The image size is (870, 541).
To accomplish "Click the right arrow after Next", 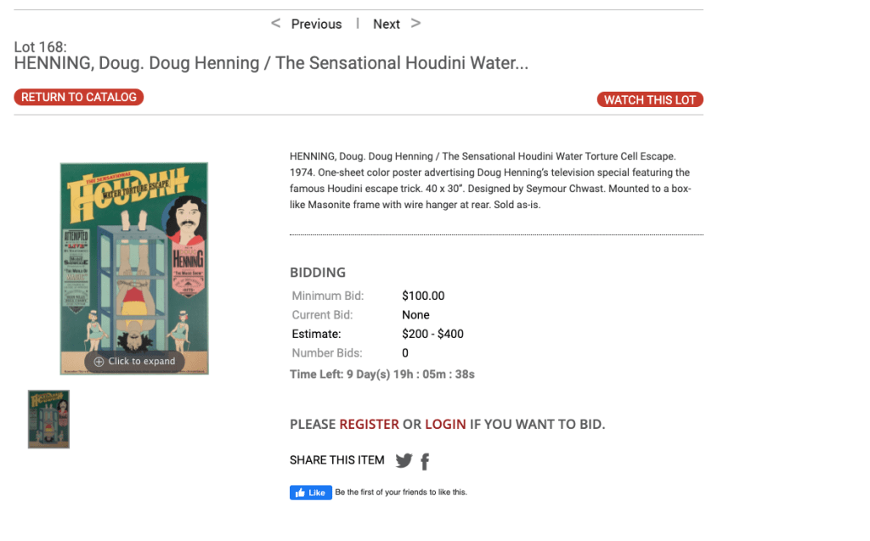I will pos(415,24).
